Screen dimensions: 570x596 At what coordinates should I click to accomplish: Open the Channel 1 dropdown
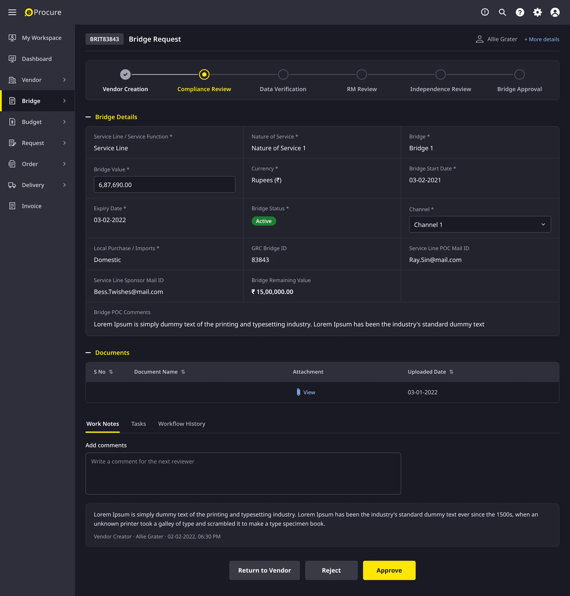pos(480,224)
